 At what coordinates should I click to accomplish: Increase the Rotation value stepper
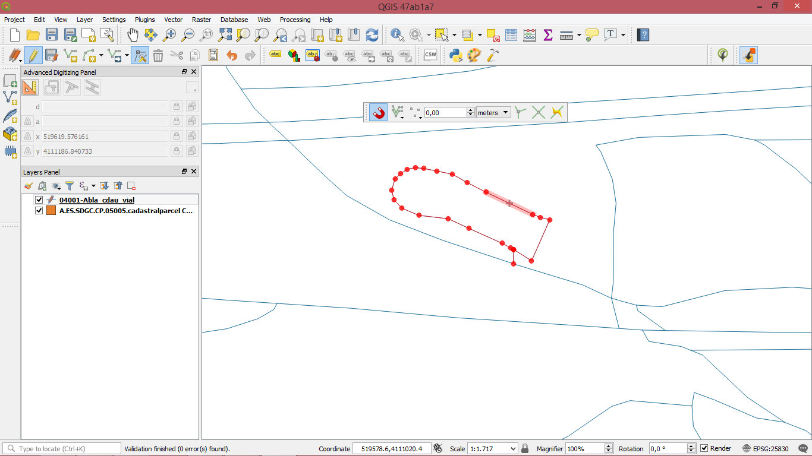691,446
